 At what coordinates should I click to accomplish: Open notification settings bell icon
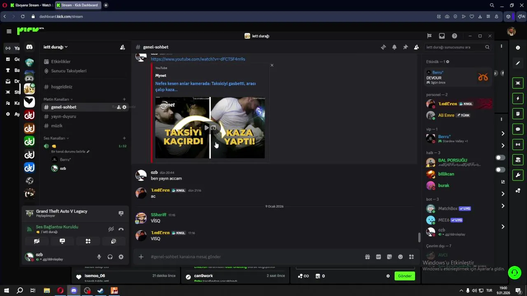[x=394, y=47]
